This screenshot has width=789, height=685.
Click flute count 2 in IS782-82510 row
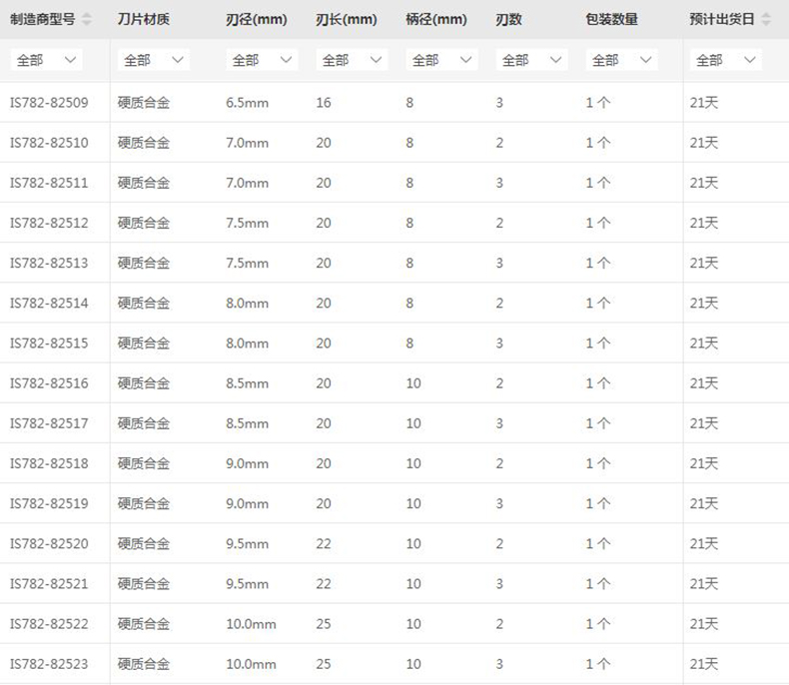point(499,143)
